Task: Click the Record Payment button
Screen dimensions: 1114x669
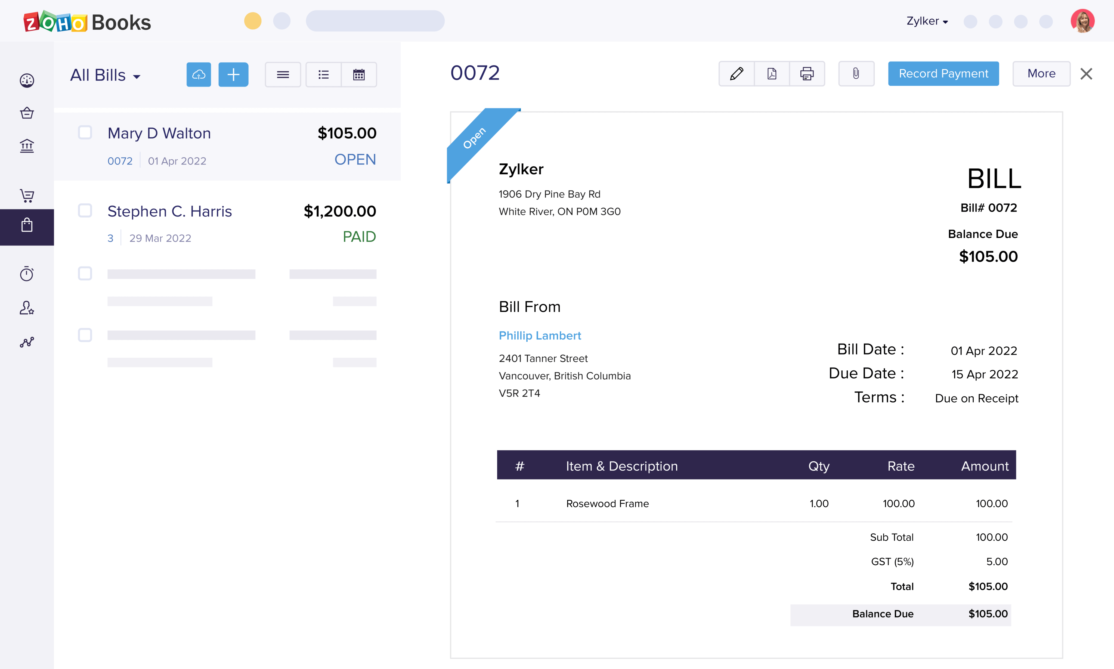Action: [x=943, y=73]
